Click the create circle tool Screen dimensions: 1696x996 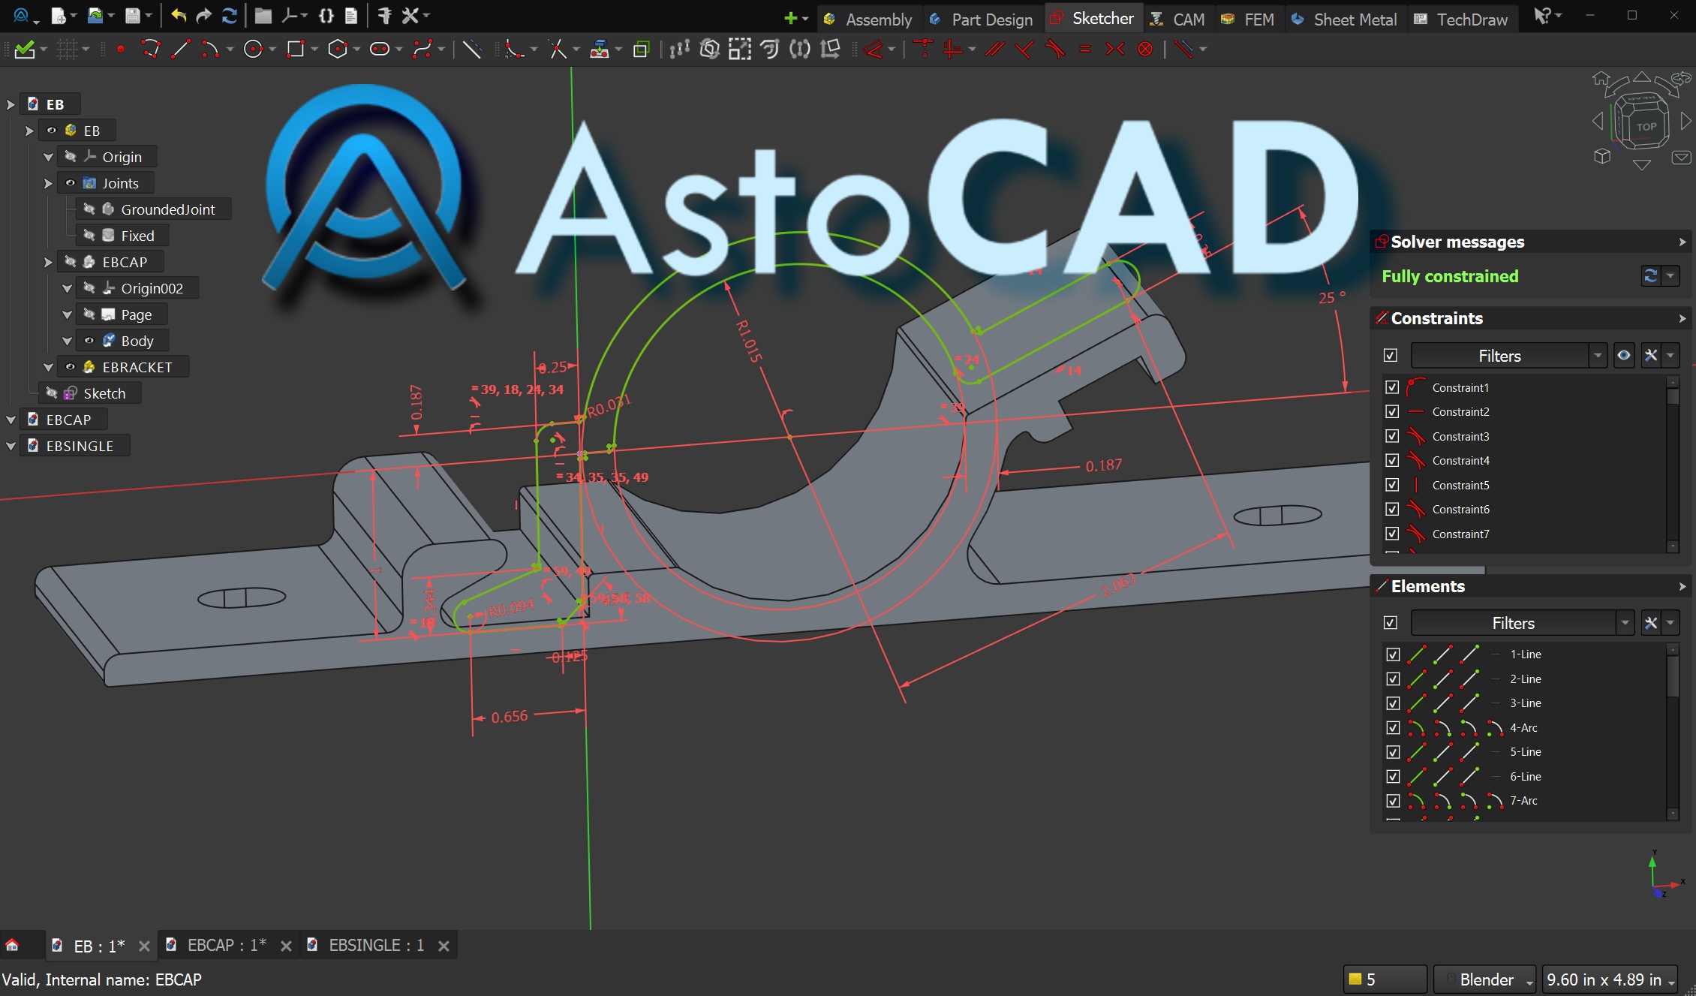(x=253, y=50)
